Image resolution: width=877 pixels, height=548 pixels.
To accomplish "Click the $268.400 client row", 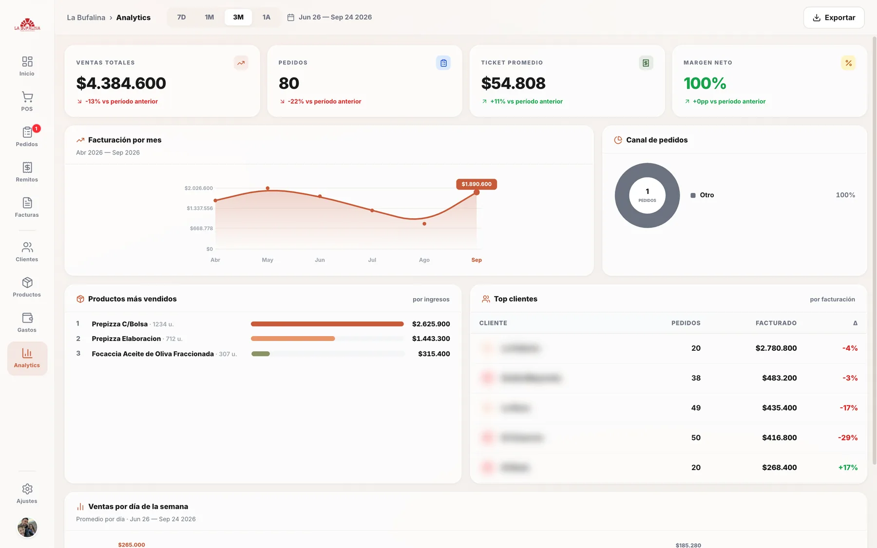I will click(668, 468).
